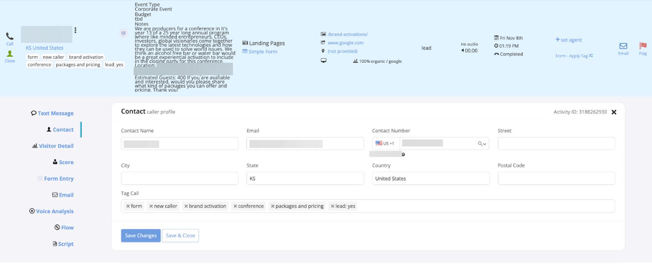Click the Save Changes button
Image resolution: width=652 pixels, height=264 pixels.
point(141,236)
